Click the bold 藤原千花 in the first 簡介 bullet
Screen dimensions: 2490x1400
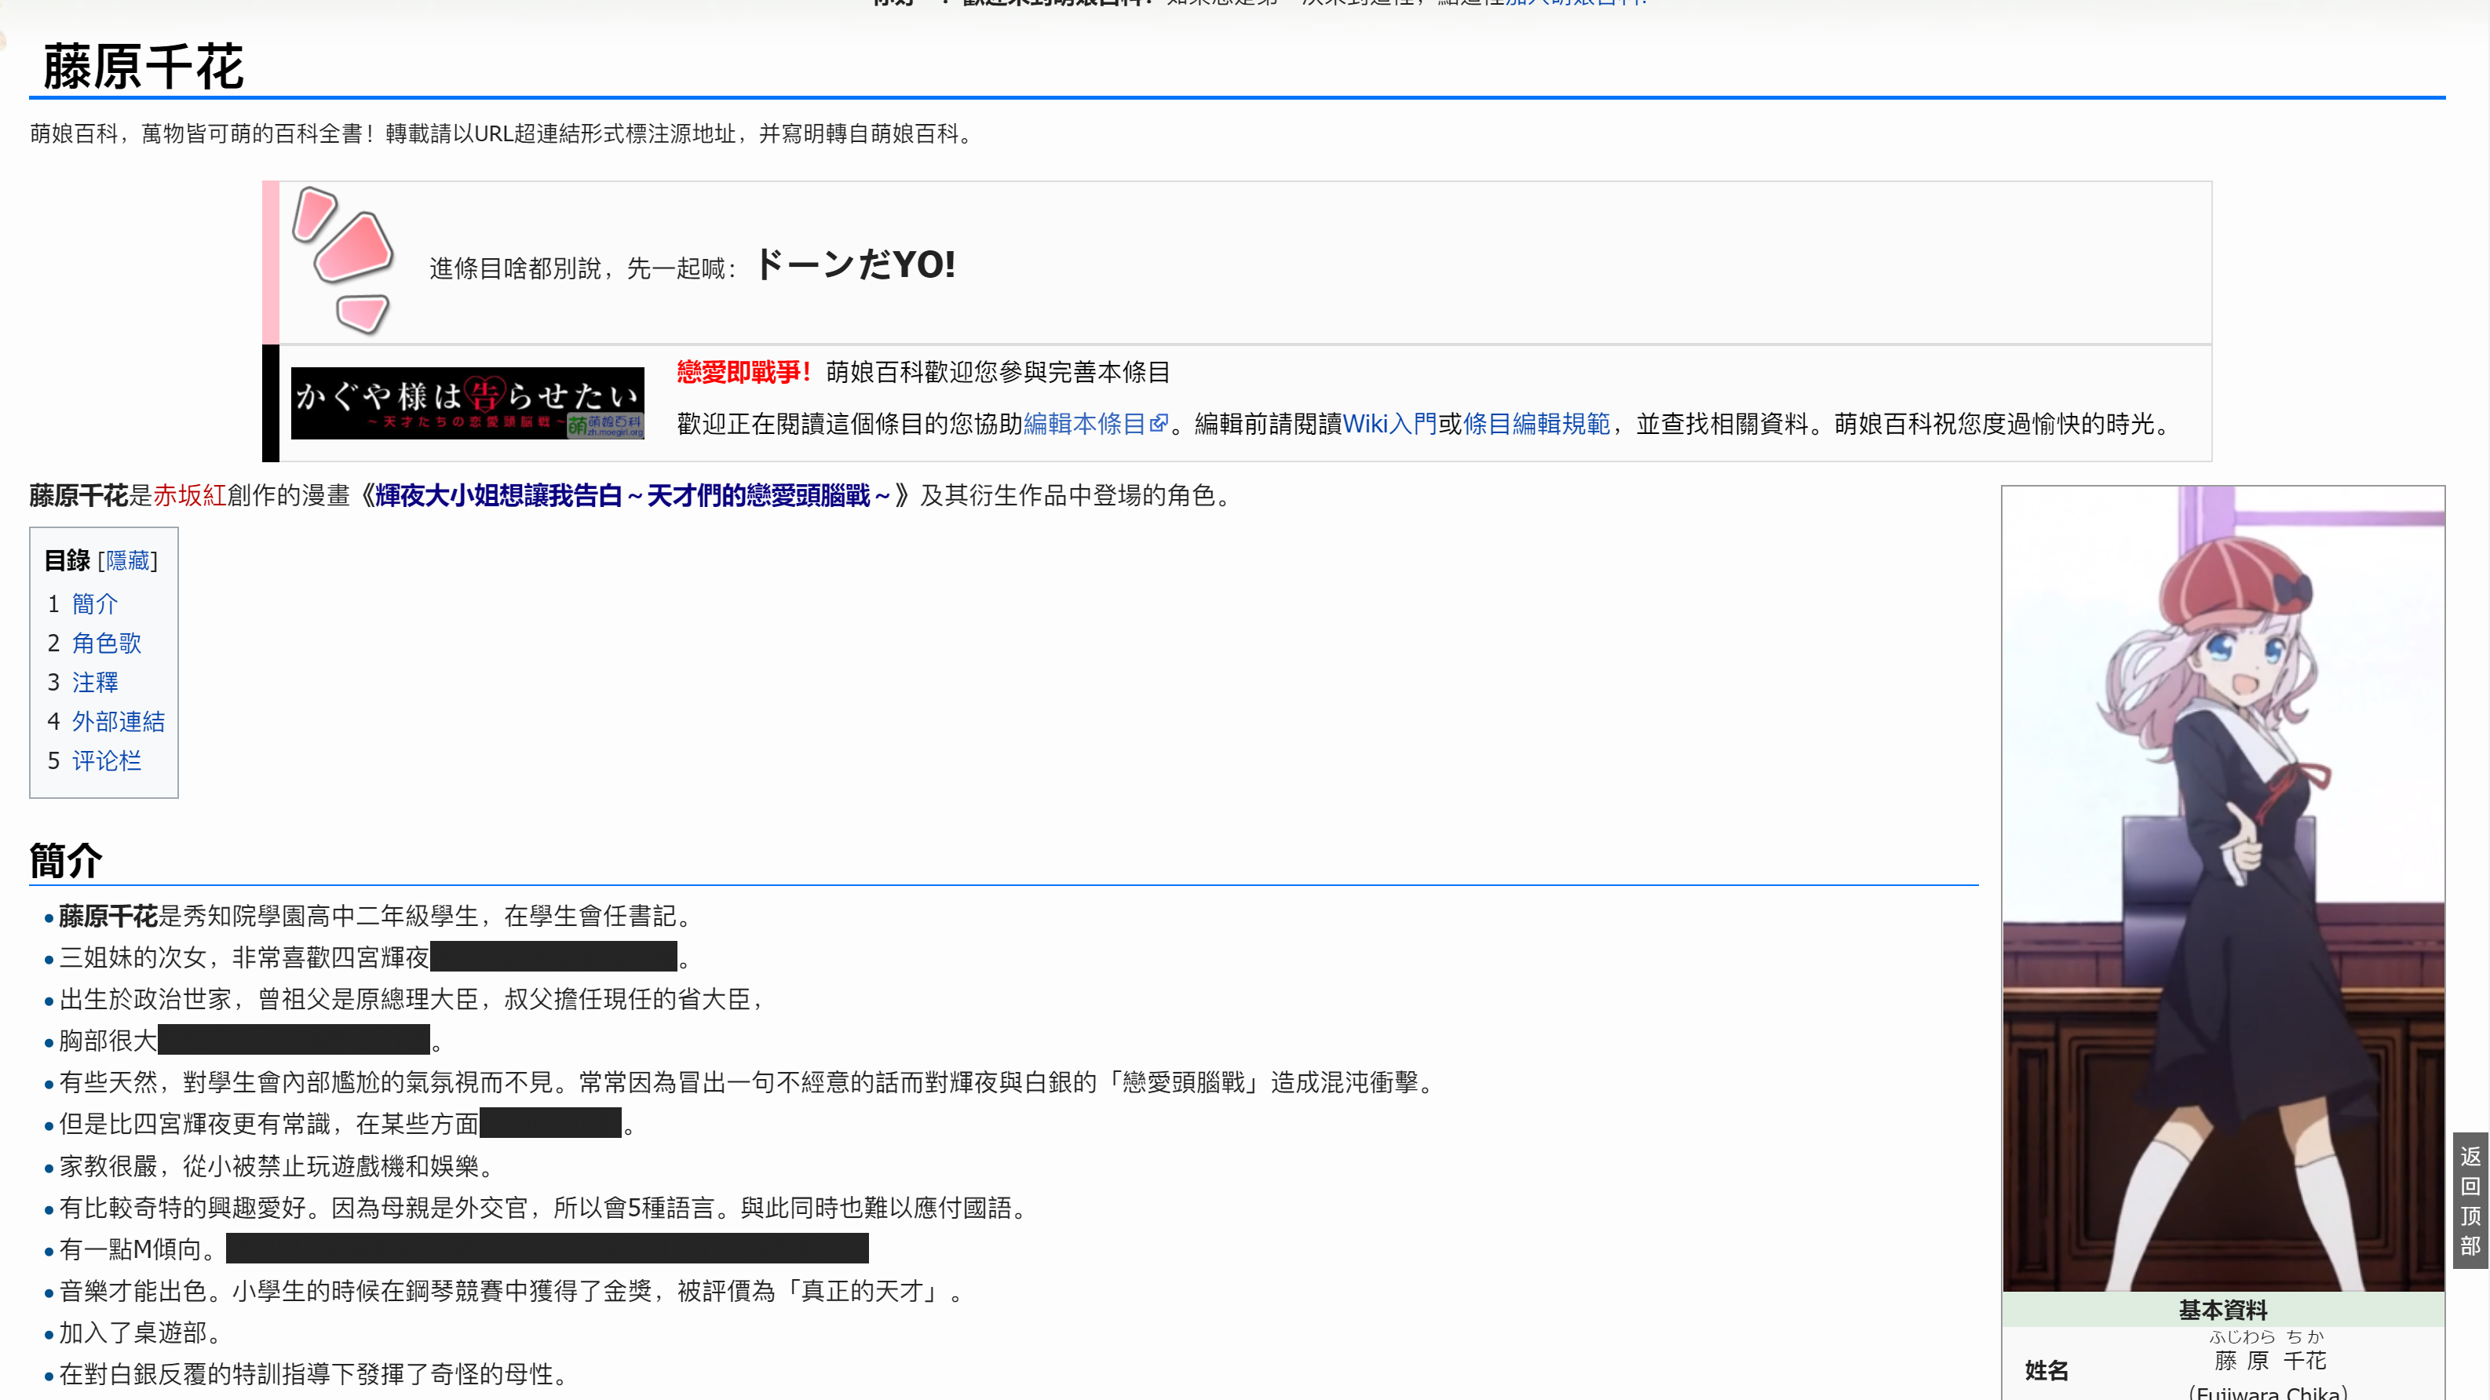click(x=108, y=916)
